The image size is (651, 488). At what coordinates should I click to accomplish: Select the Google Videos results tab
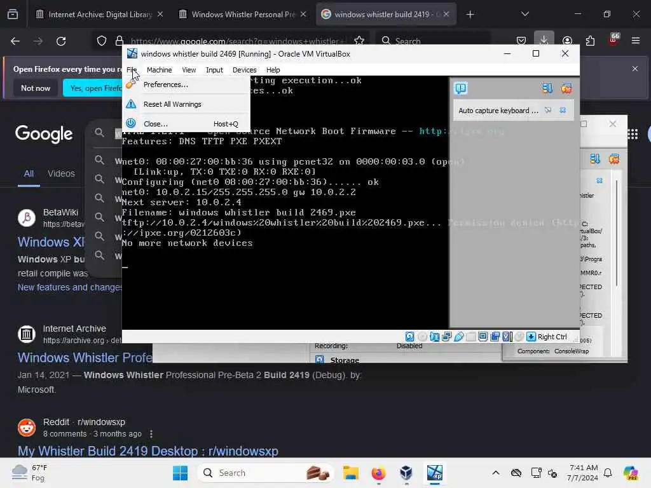(x=61, y=173)
